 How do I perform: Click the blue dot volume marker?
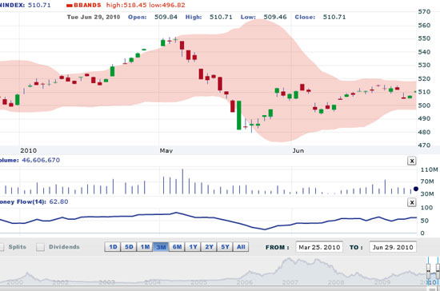point(416,189)
